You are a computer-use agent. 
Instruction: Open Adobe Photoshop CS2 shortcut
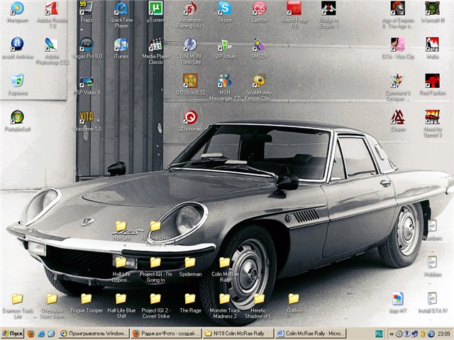click(51, 45)
